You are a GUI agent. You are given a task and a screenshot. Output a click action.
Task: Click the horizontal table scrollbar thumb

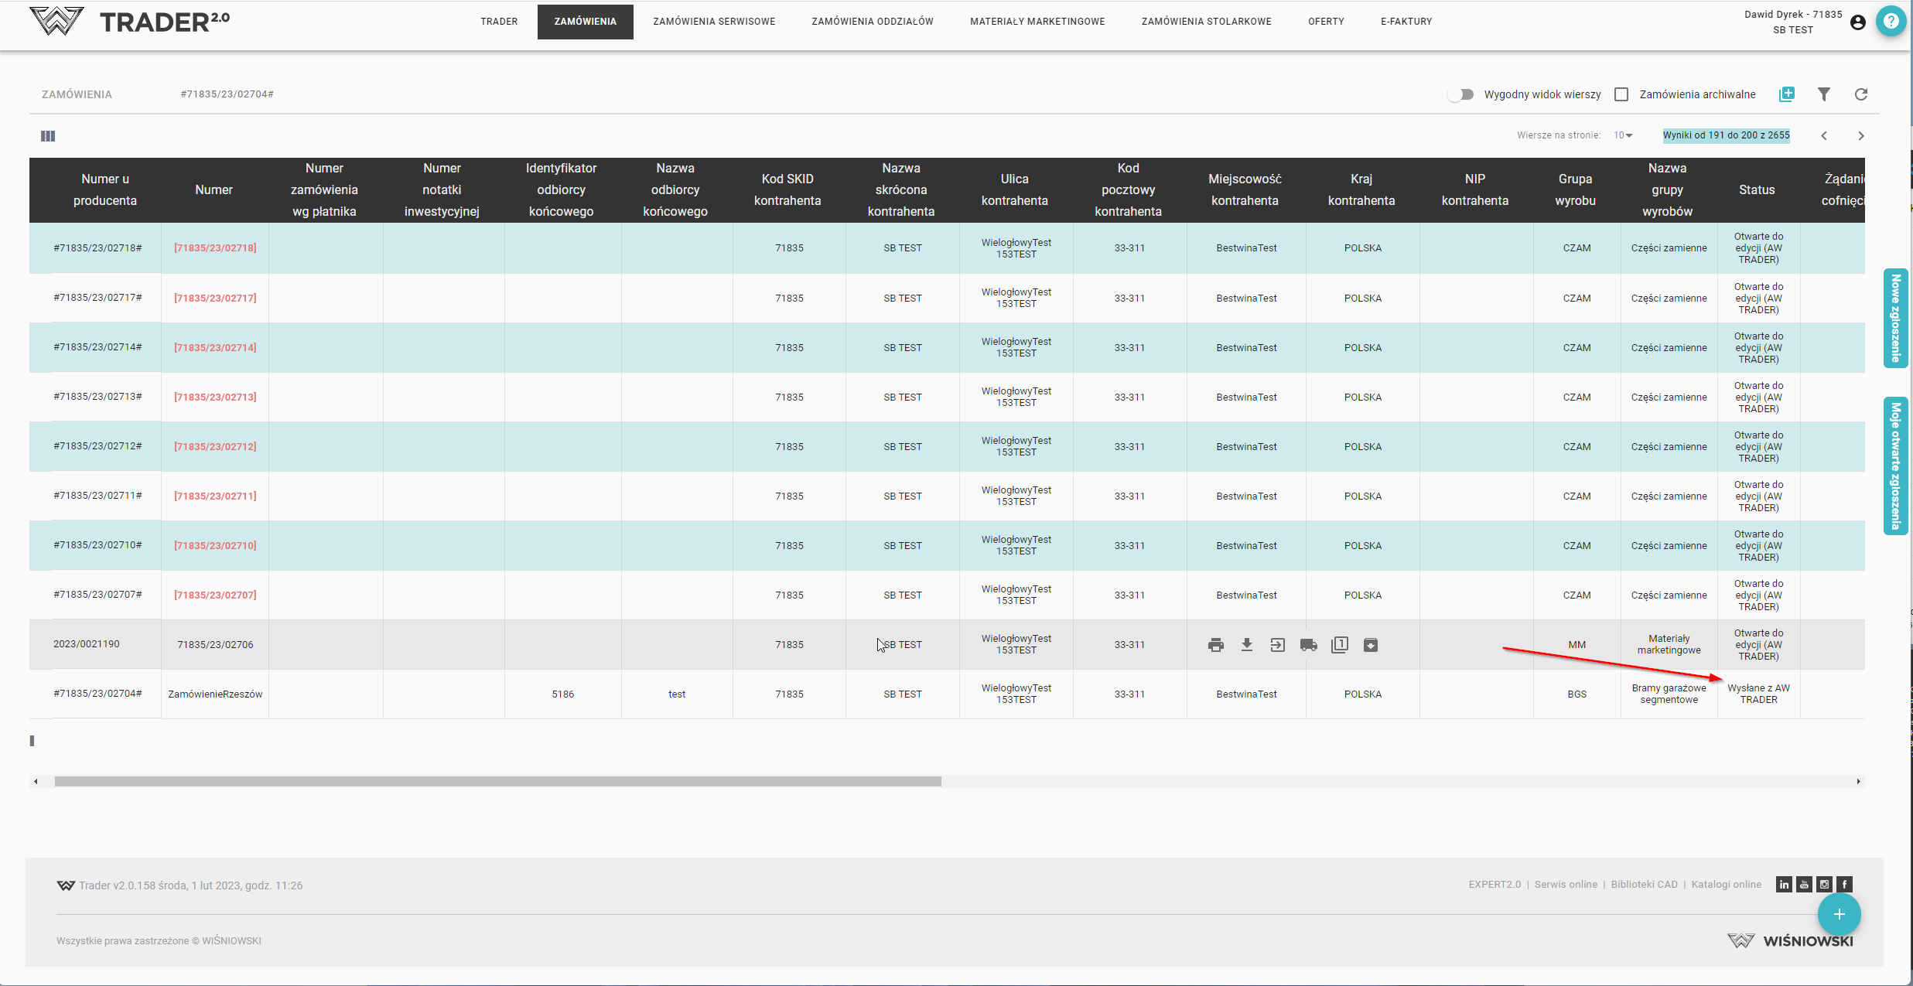(x=497, y=781)
